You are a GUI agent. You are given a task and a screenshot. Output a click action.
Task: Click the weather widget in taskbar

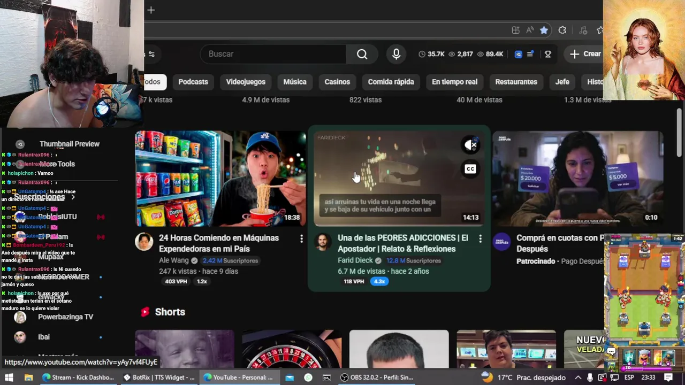(523, 377)
